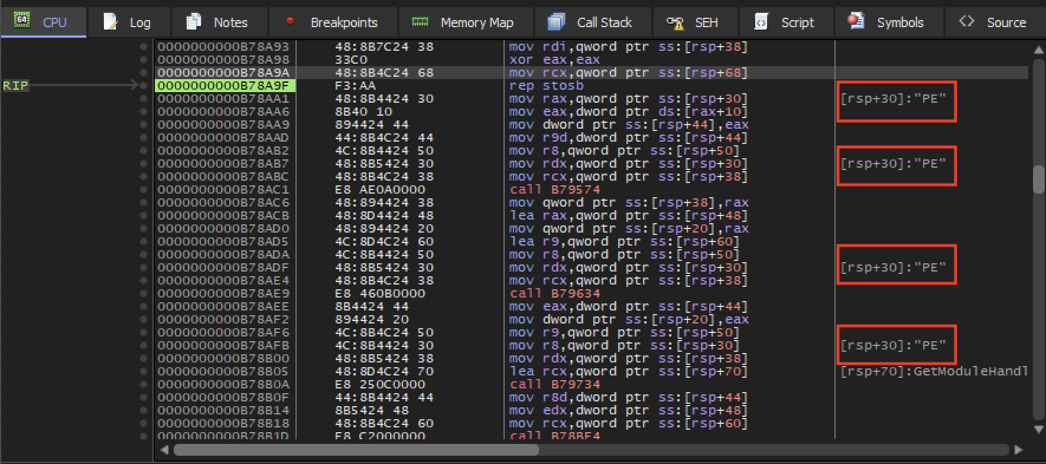Toggle breakpoint dot beside address 0000000000B78B18
The image size is (1046, 464).
(x=144, y=423)
